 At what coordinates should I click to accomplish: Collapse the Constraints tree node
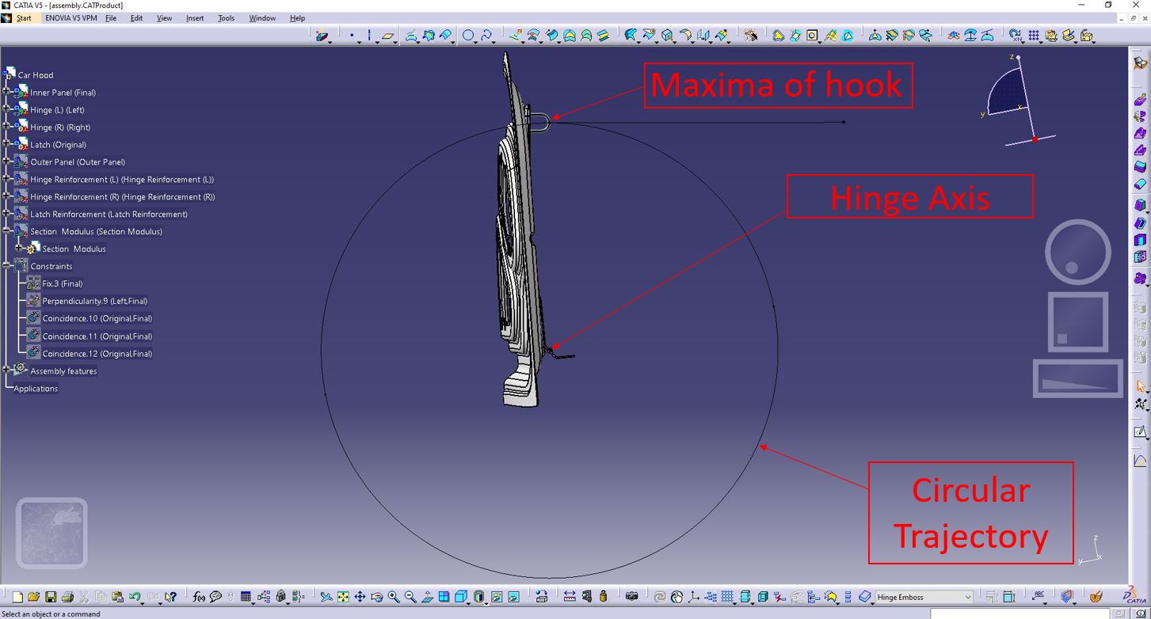(x=6, y=266)
